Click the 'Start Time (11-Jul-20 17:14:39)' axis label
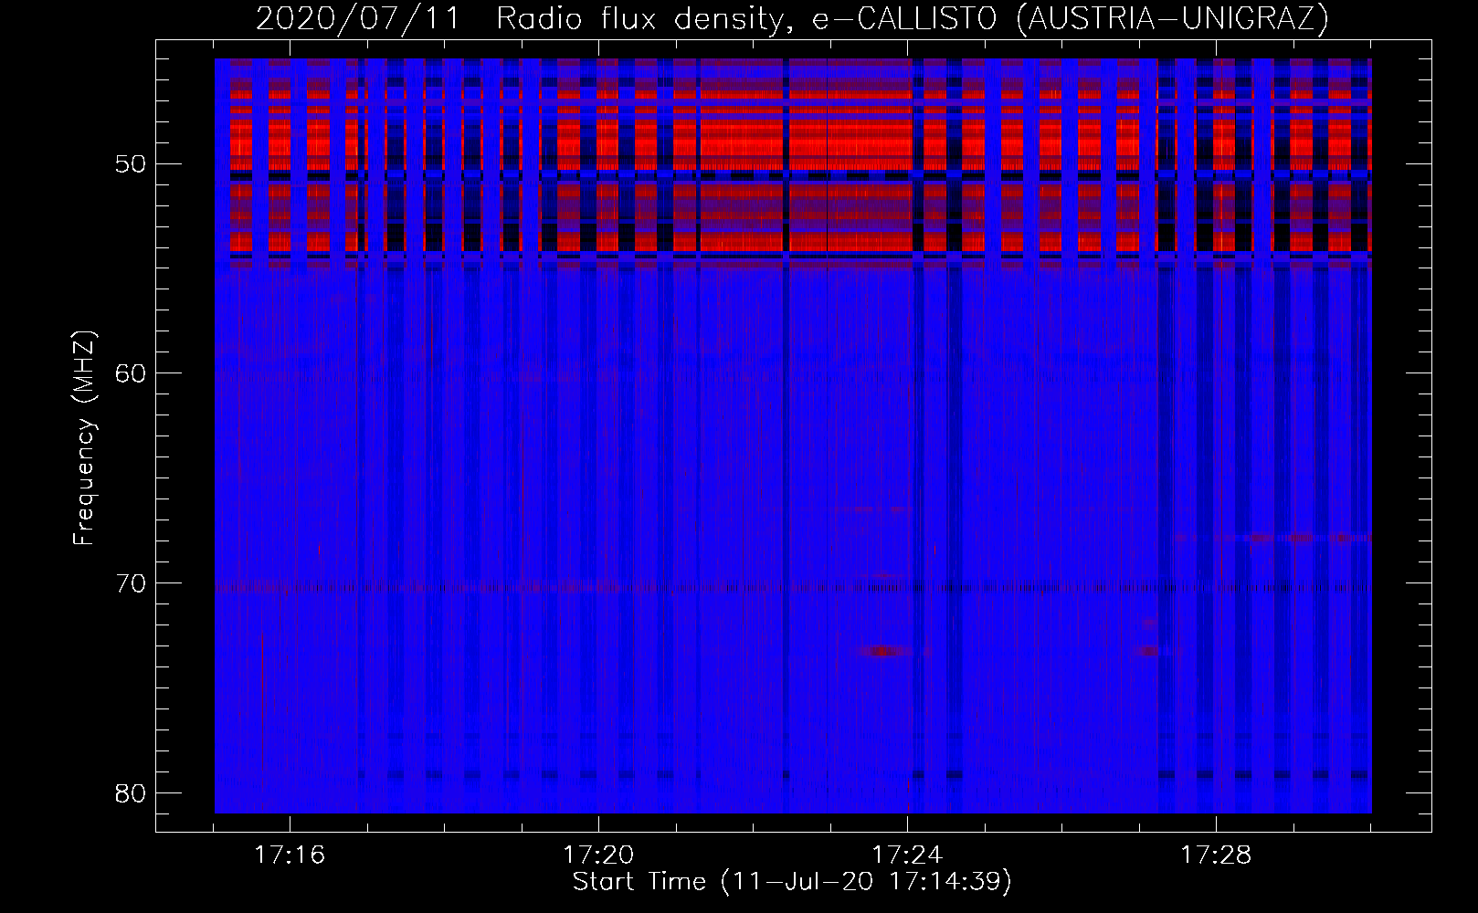Screen dimensions: 1478x913 pyautogui.click(x=792, y=882)
